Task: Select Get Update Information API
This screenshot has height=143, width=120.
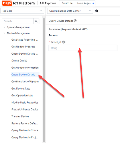Action: point(25,67)
